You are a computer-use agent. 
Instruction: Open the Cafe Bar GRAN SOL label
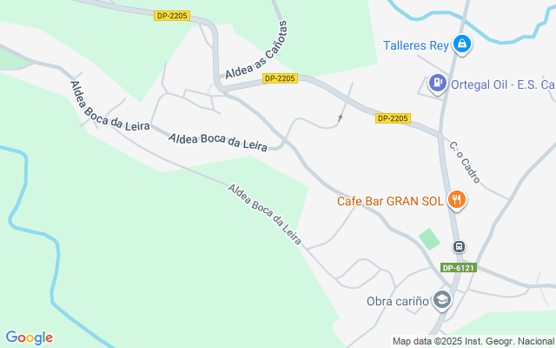click(390, 201)
